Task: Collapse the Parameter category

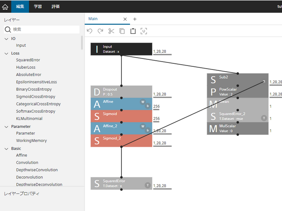Action: coord(6,127)
